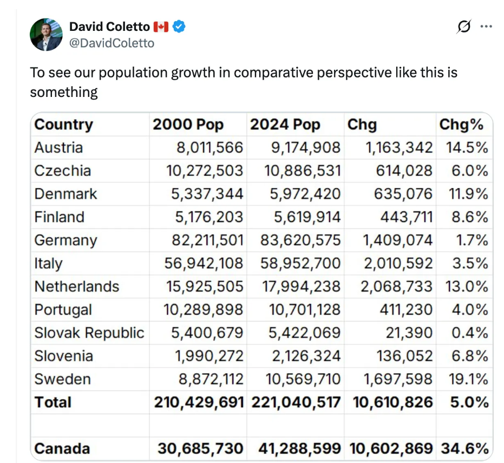Click the Canada row label
Screen dimensions: 504x463
point(62,448)
